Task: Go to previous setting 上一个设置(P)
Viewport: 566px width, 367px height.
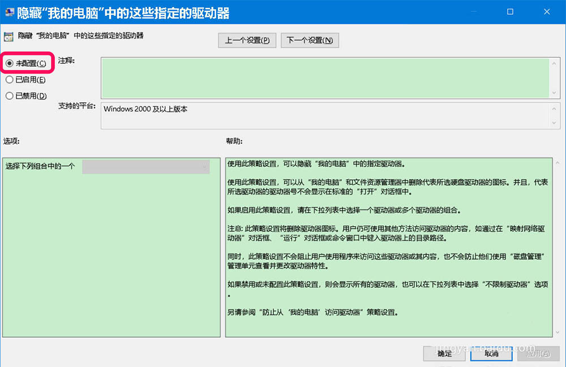Action: [247, 40]
